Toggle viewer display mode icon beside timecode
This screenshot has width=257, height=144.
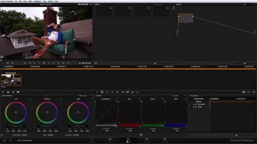[x=91, y=4]
